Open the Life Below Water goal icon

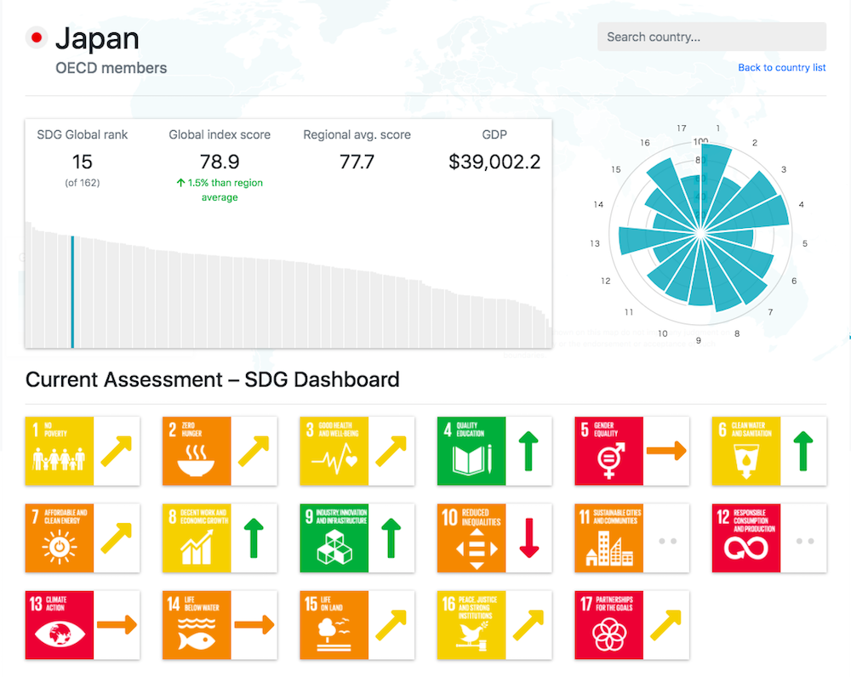coord(197,625)
